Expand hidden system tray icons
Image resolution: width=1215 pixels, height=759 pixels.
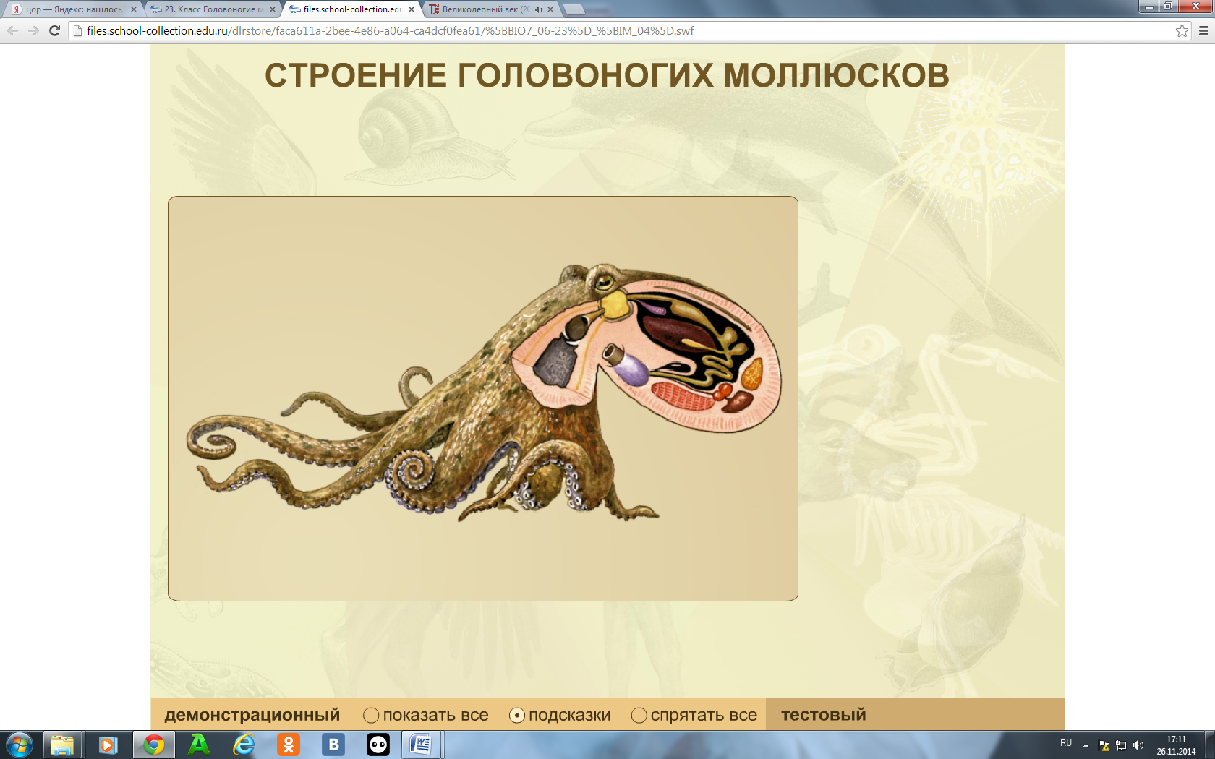click(1086, 745)
